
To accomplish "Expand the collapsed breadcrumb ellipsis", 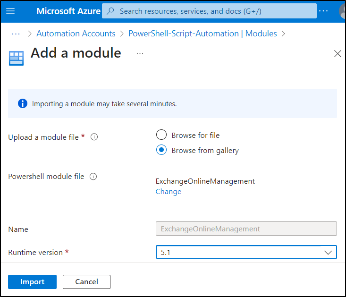I will (16, 34).
